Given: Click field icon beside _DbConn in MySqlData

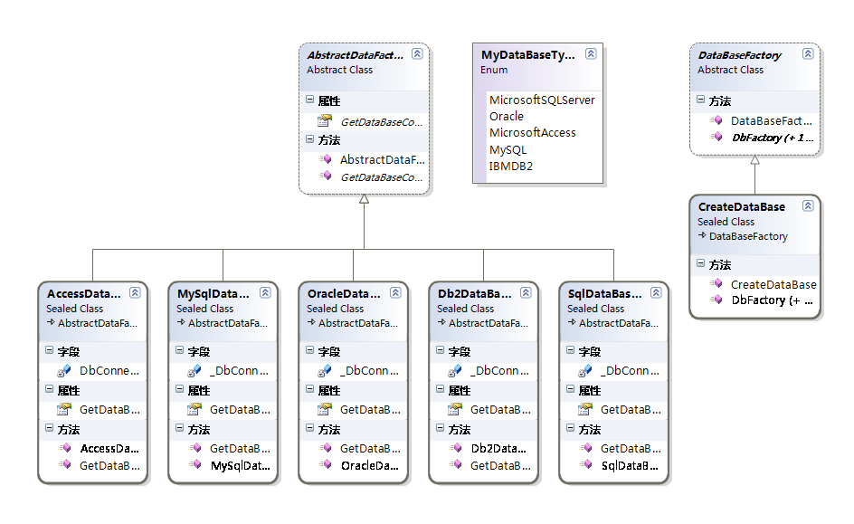Looking at the screenshot, I should pyautogui.click(x=195, y=371).
